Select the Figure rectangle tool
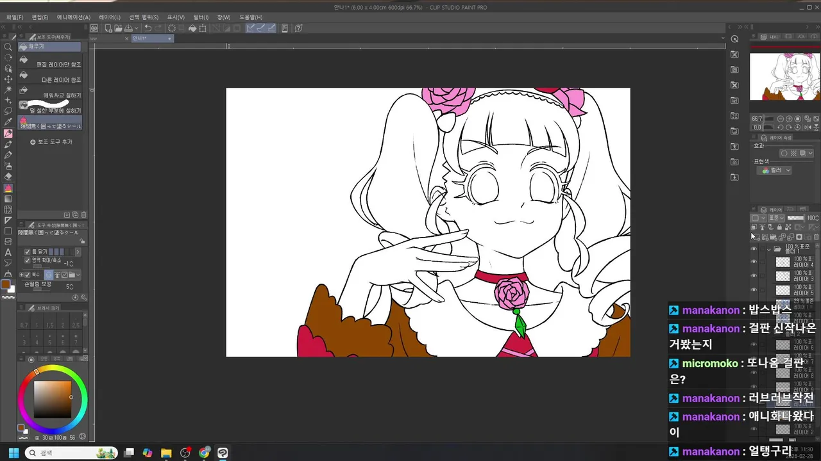The image size is (821, 461). pyautogui.click(x=8, y=231)
